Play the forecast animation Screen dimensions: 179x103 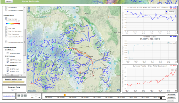coord(22,96)
